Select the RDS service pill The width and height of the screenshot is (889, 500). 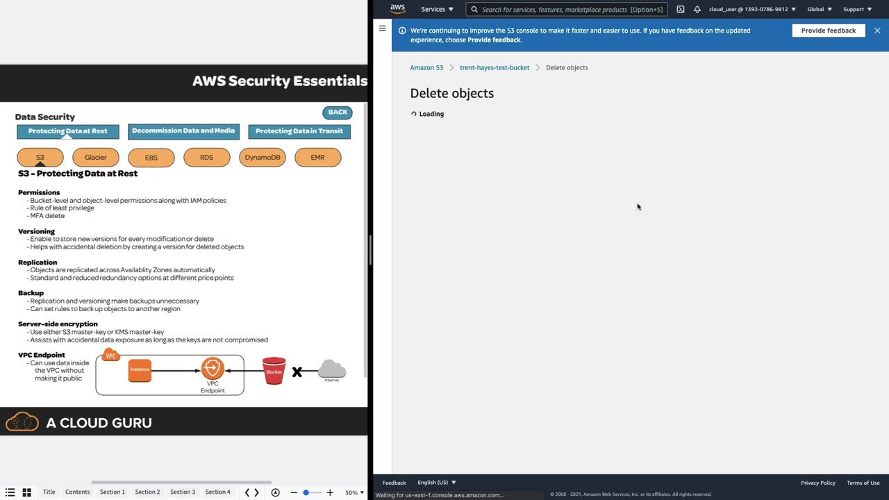(x=207, y=158)
